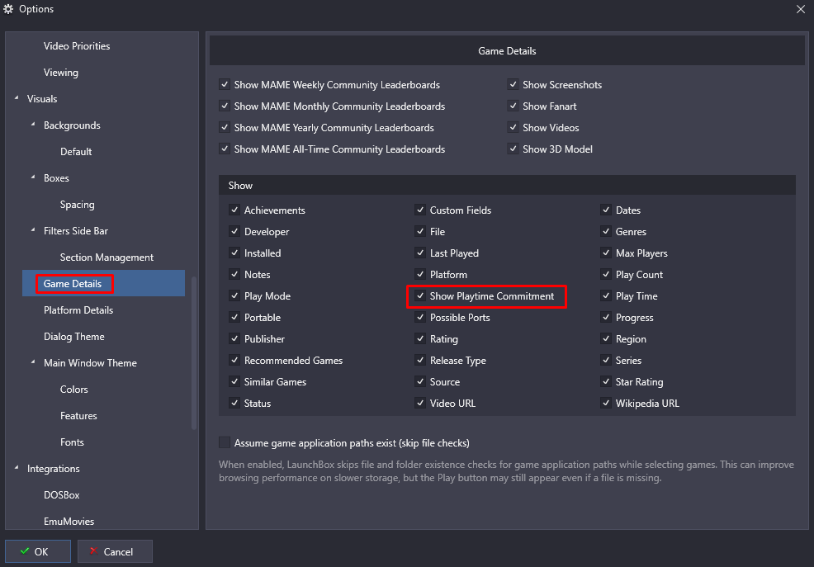
Task: Click the red X icon on Cancel button
Action: (x=94, y=551)
